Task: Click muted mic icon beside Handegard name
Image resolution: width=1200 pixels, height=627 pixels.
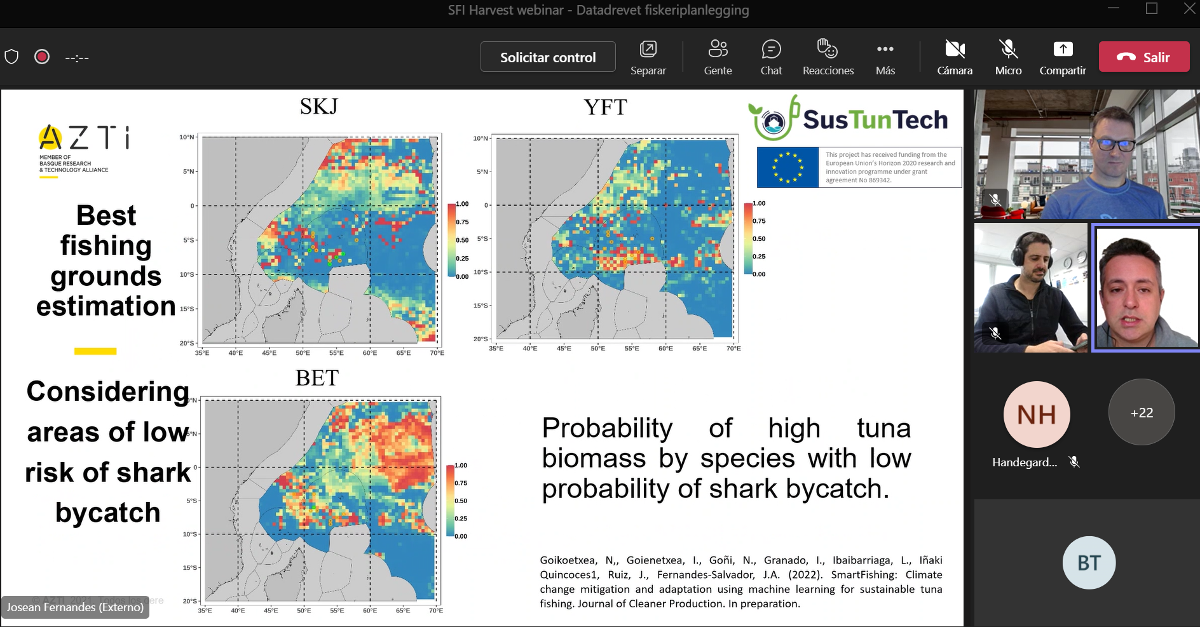Action: pos(1074,462)
